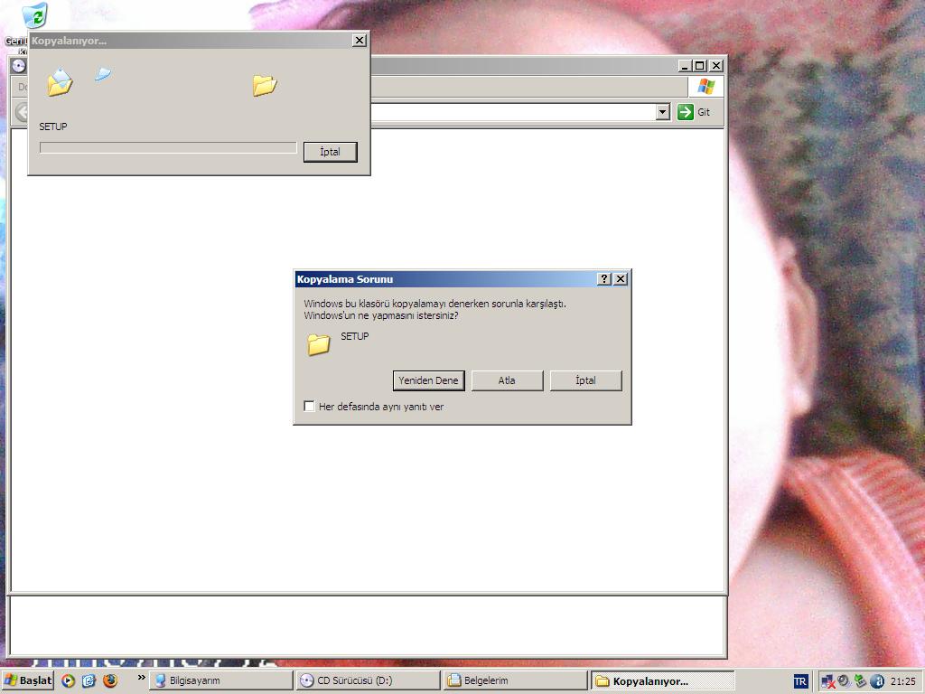
Task: Expand the address bar dropdown arrow
Action: [662, 112]
